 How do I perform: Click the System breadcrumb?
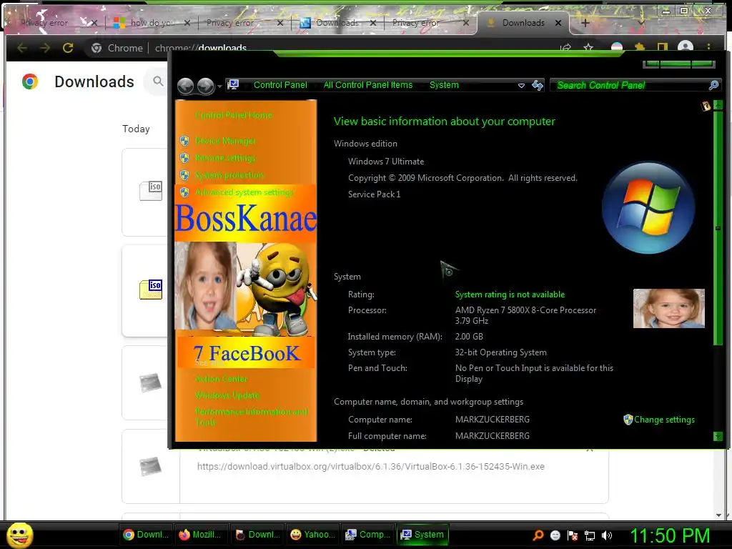pyautogui.click(x=444, y=85)
